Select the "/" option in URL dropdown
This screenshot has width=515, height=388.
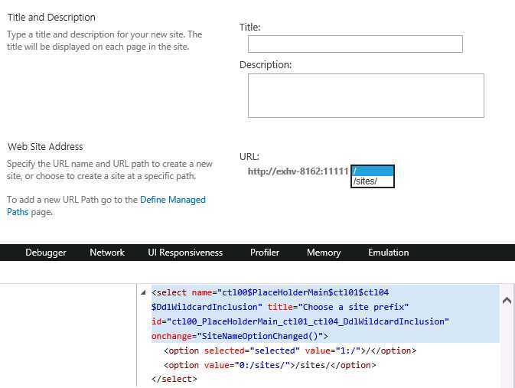373,171
